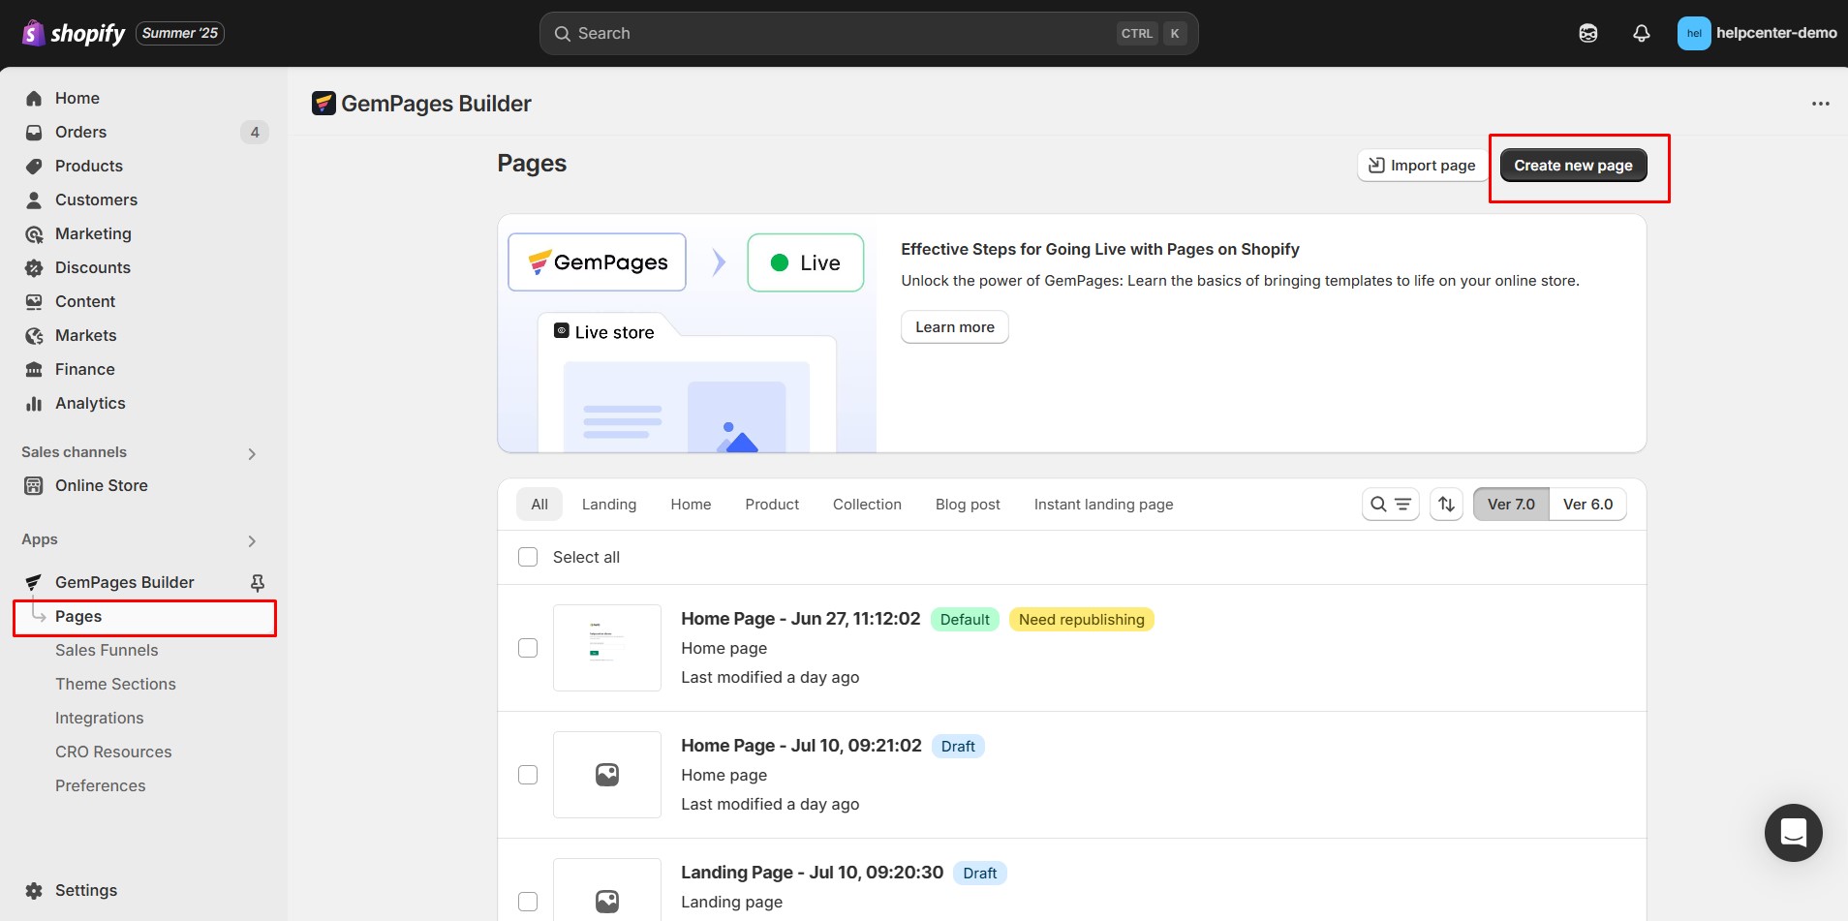This screenshot has width=1848, height=921.
Task: Switch version toggle to Ver 6.0
Action: (x=1586, y=504)
